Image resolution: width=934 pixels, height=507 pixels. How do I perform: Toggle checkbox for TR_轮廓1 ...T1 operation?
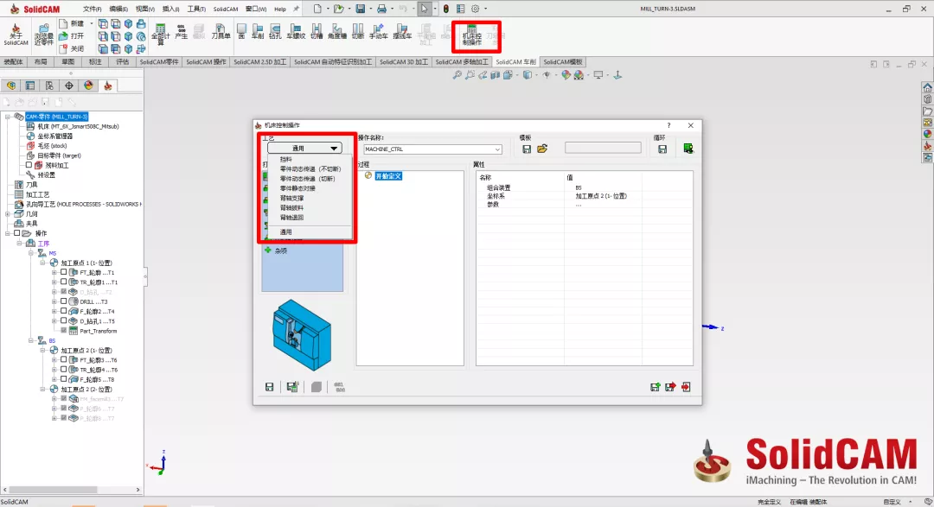pos(64,282)
